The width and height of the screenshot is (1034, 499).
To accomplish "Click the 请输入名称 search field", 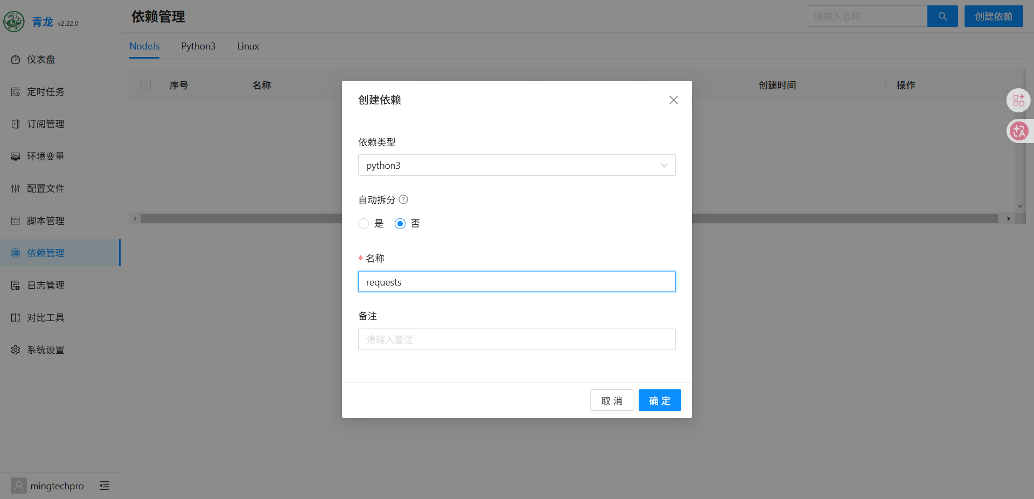I will [867, 16].
